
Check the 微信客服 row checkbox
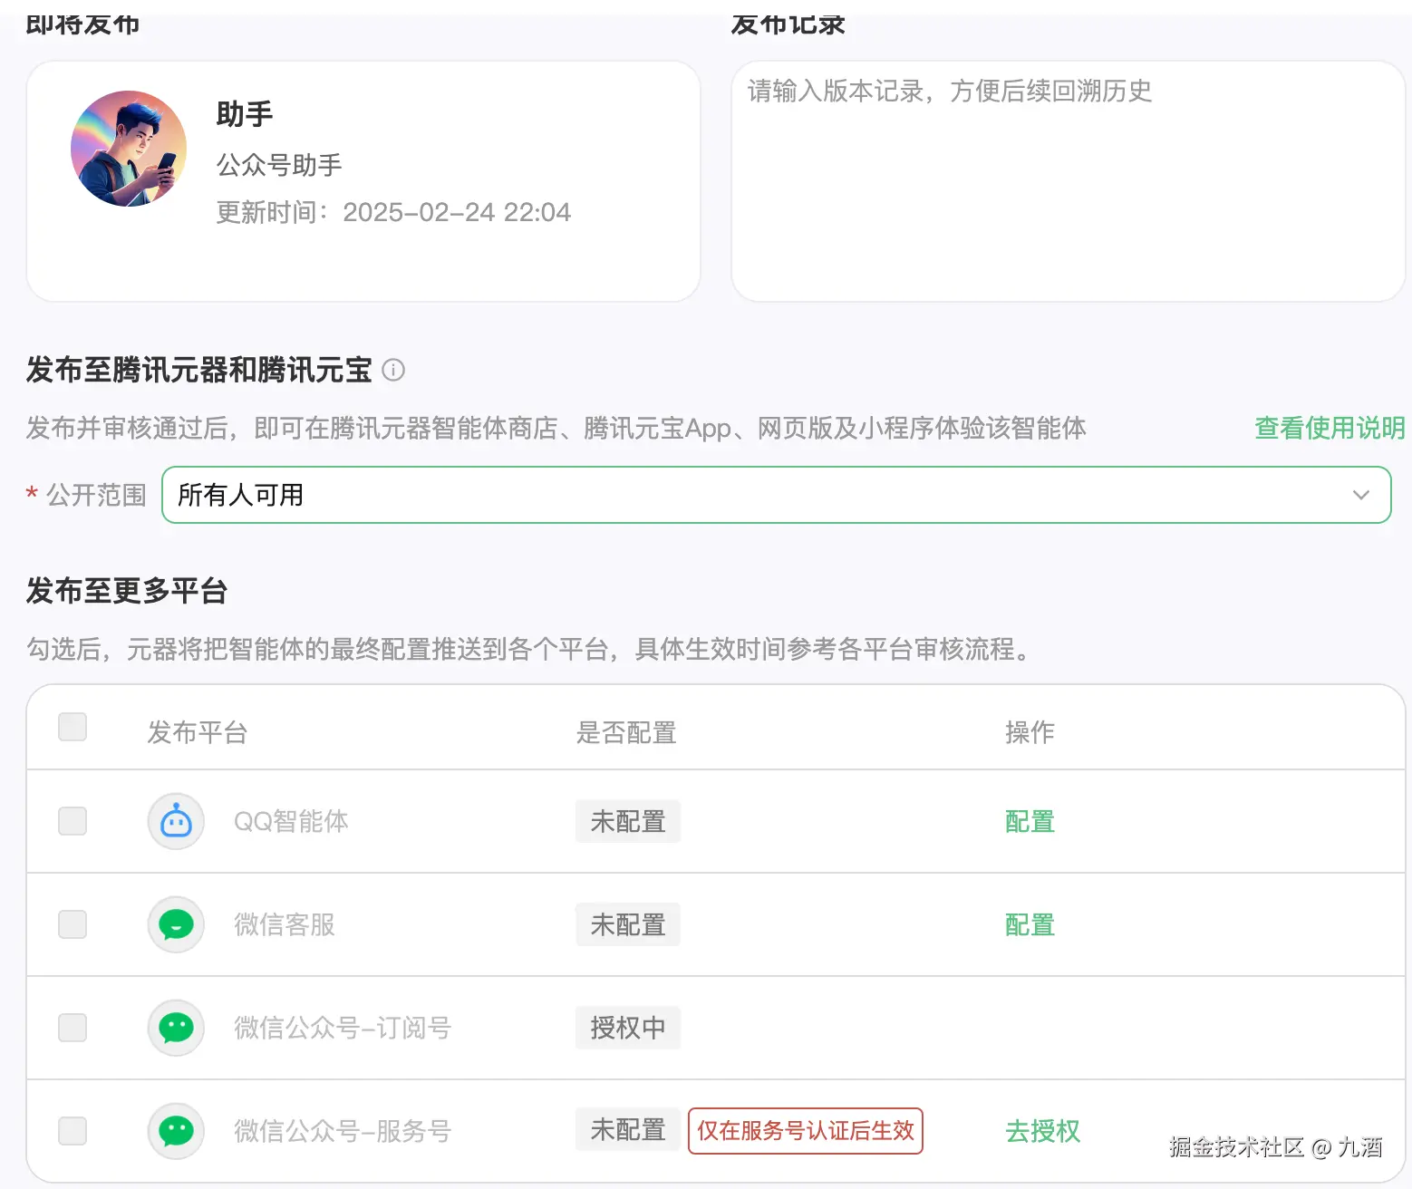(73, 924)
